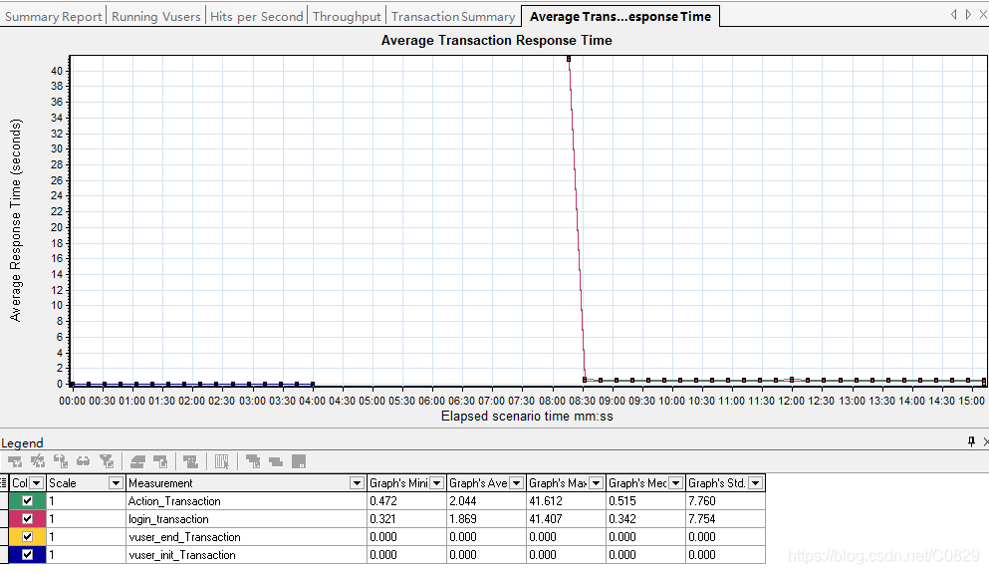Click the seventh Legend toolbar icon
Image resolution: width=989 pixels, height=574 pixels.
tap(160, 461)
